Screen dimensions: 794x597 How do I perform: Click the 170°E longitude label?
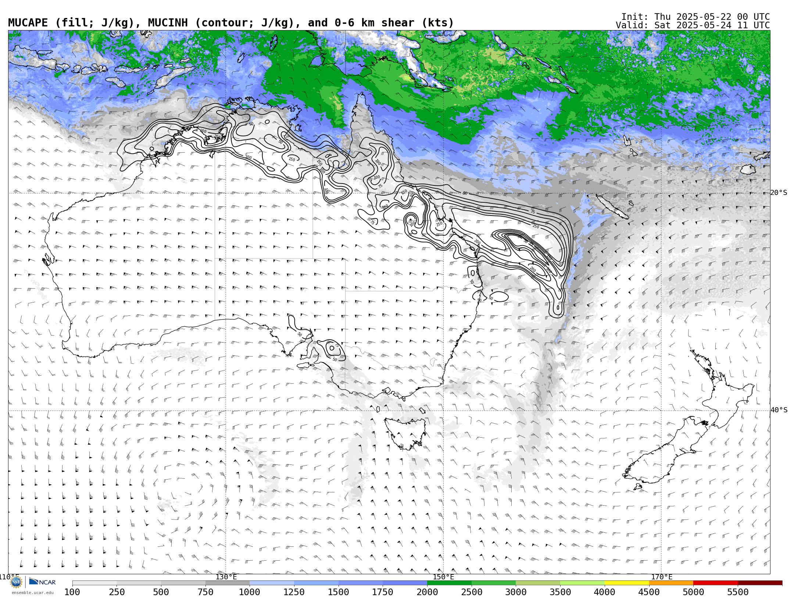click(x=662, y=577)
